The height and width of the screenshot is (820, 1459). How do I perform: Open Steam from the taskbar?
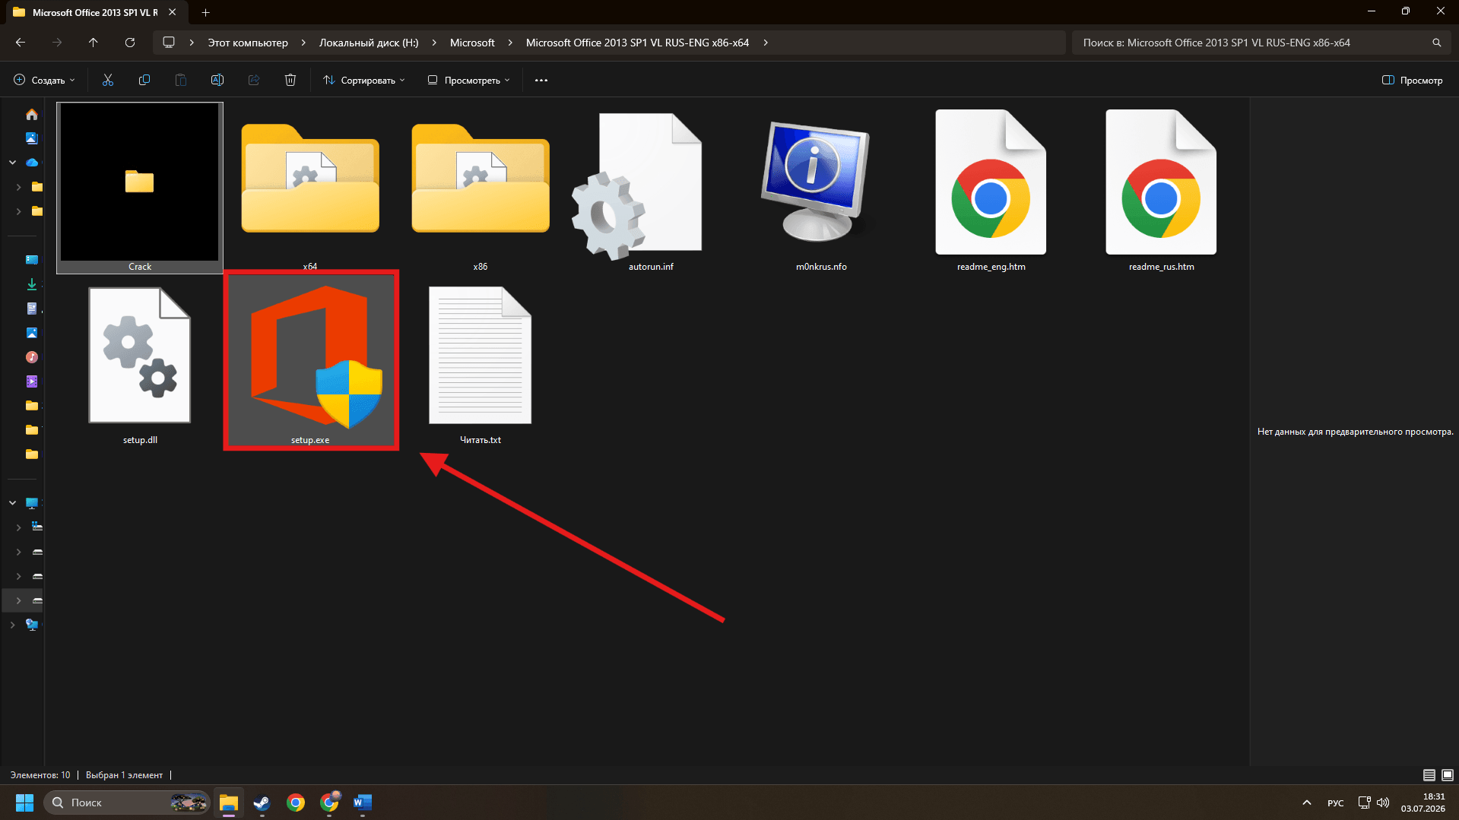tap(262, 803)
